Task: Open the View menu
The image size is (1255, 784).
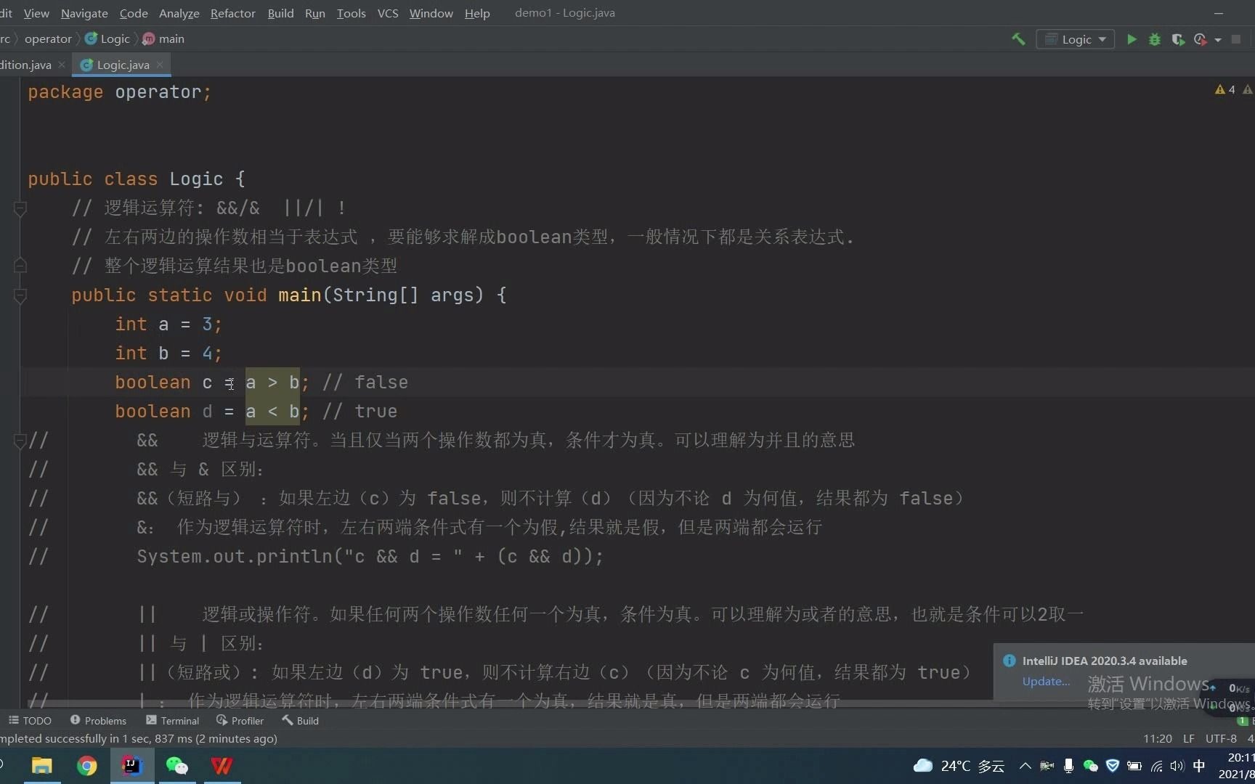Action: (36, 13)
